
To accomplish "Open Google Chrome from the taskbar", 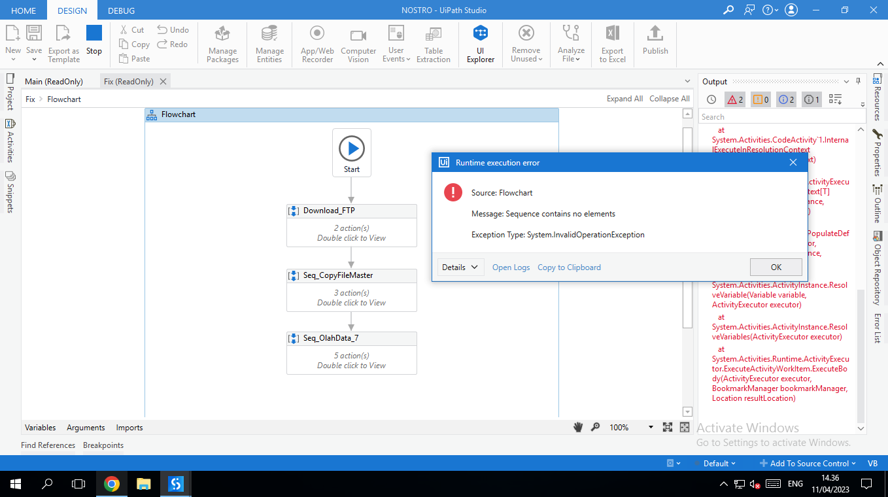I will [x=112, y=484].
